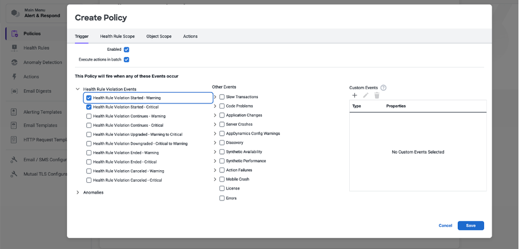Click the Save button
The height and width of the screenshot is (249, 519).
tap(470, 226)
